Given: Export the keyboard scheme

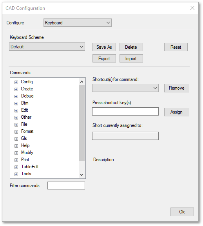Looking at the screenshot, I should (104, 59).
